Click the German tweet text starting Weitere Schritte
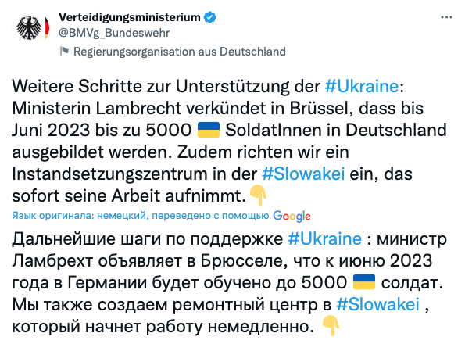Image resolution: width=465 pixels, height=344 pixels. coord(229,141)
